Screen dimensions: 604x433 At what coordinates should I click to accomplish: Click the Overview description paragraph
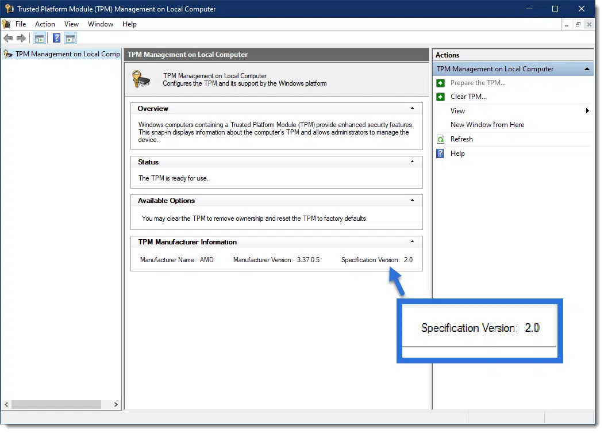276,132
